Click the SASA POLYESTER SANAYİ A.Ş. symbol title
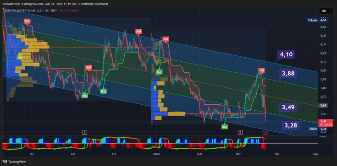337x166 pixels. point(23,11)
